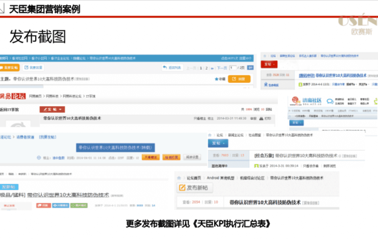Go to page 1 in top forum pager
This screenshot has width=378, height=239.
pyautogui.click(x=201, y=68)
